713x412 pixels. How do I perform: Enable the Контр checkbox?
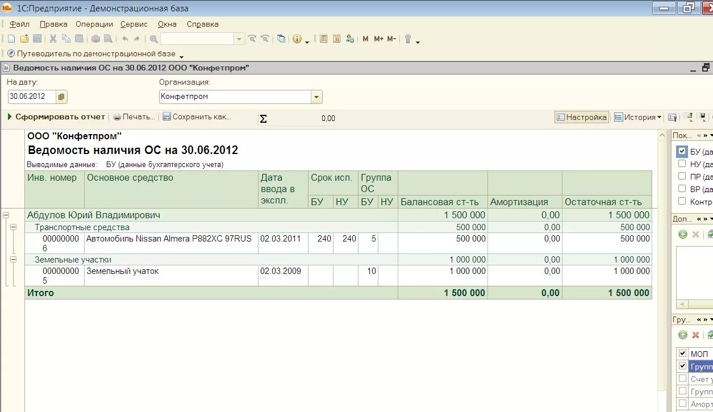[682, 201]
